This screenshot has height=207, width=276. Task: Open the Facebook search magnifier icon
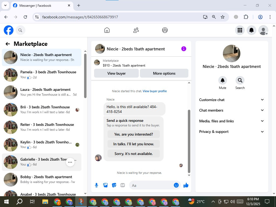tap(20, 30)
